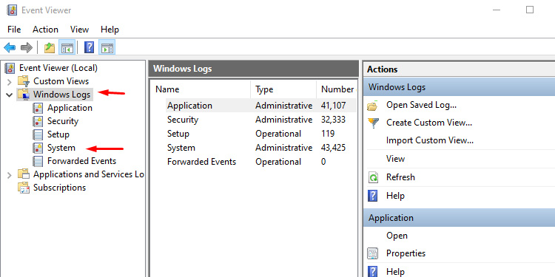Click the 32,333 event count cell

pos(333,120)
